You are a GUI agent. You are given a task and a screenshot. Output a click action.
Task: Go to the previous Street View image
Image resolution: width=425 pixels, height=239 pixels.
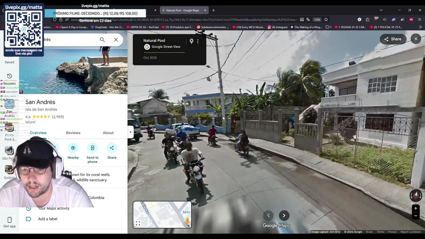[268, 215]
